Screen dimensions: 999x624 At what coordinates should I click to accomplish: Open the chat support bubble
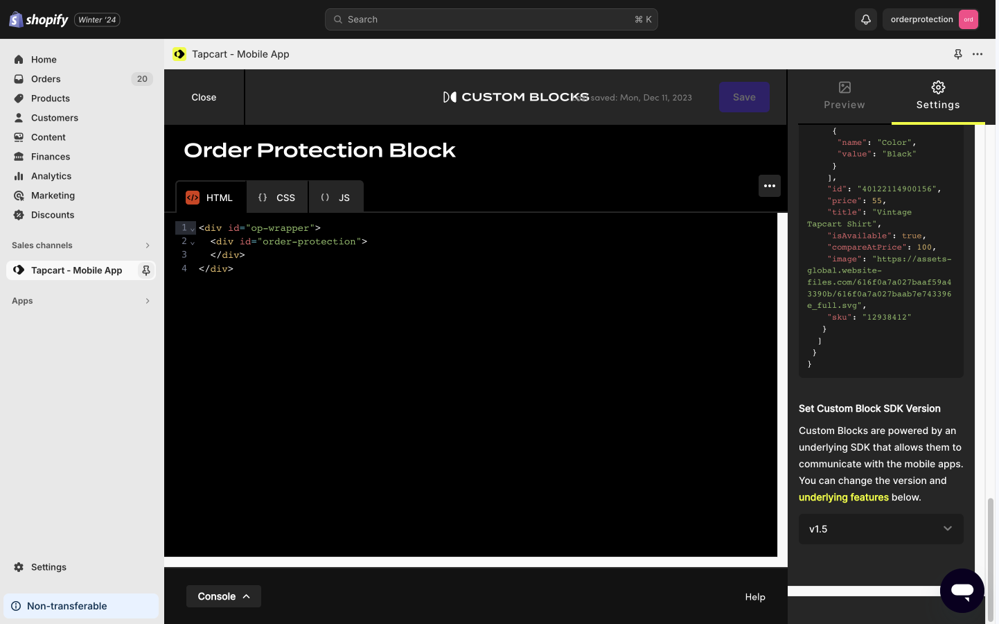(962, 591)
